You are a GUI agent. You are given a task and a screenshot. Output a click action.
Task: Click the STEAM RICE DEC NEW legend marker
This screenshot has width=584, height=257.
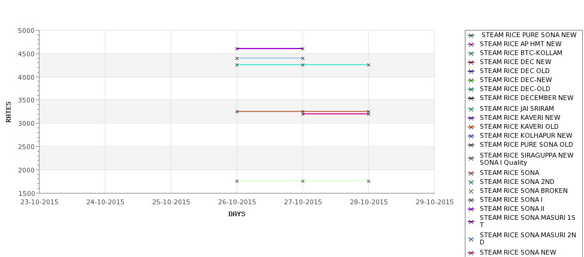(471, 62)
